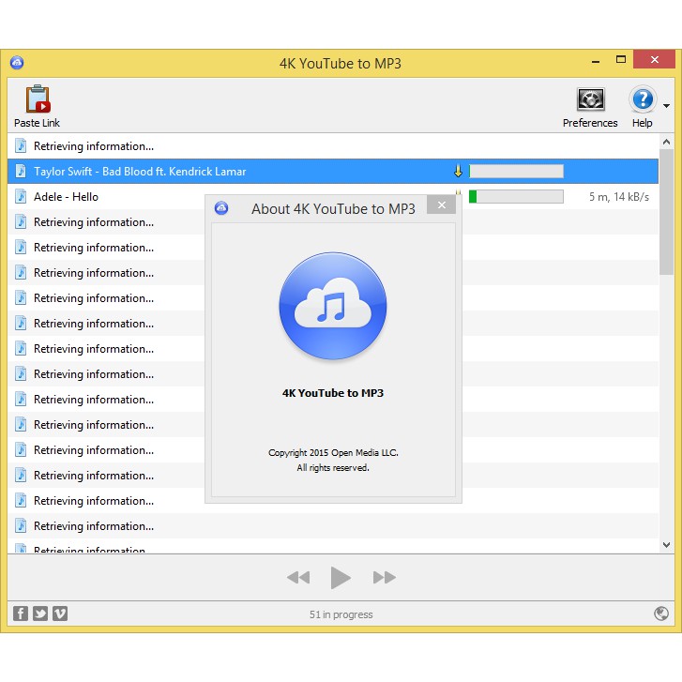Click the music file icon beside Adele - Hello
Image resolution: width=682 pixels, height=682 pixels.
(x=21, y=197)
